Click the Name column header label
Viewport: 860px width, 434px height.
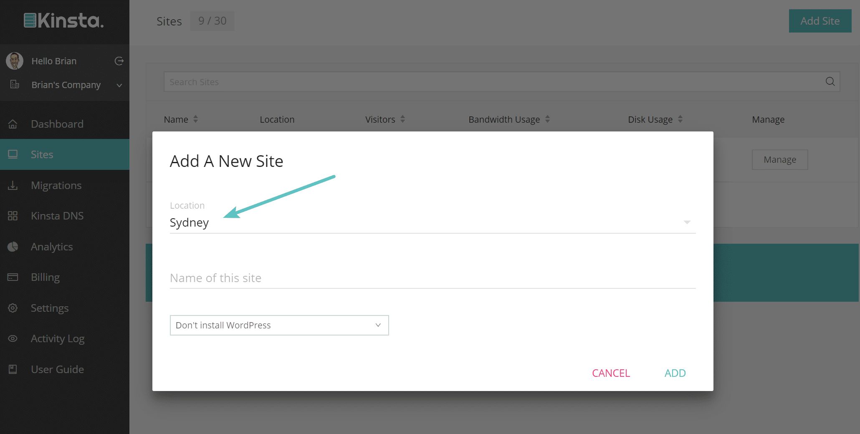click(176, 120)
